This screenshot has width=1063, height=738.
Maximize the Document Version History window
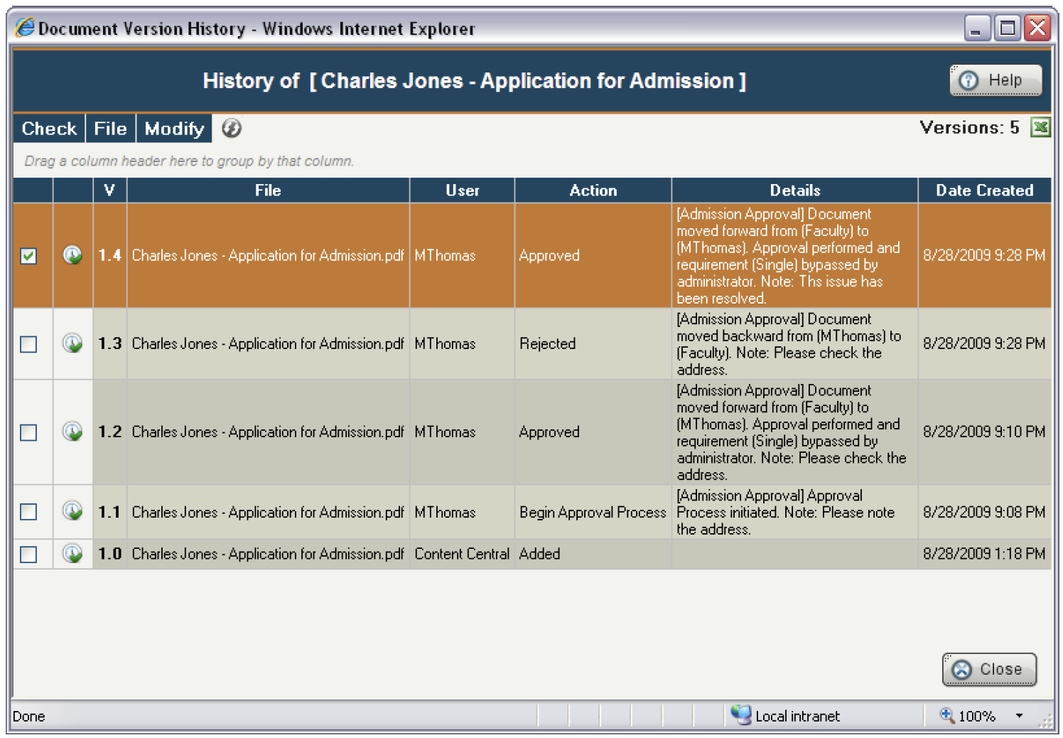1008,28
